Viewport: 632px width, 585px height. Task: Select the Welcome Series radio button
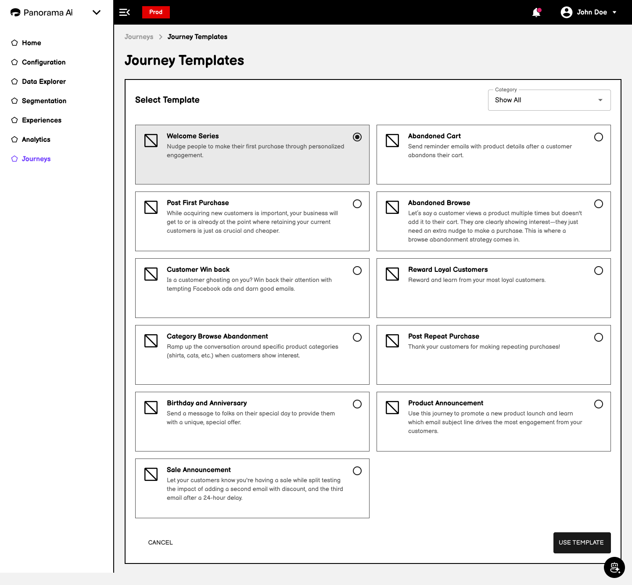click(357, 137)
